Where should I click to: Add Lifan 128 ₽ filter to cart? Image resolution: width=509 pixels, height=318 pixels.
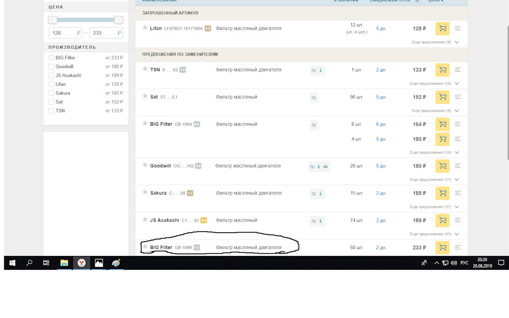click(442, 29)
